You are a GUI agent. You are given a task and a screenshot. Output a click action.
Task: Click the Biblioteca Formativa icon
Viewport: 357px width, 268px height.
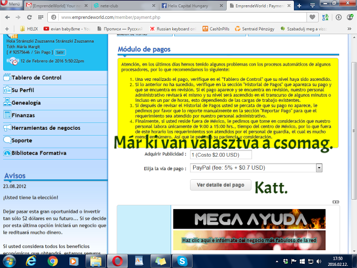pyautogui.click(x=7, y=153)
